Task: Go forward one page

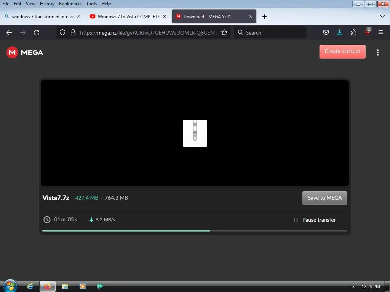Action: click(x=23, y=33)
